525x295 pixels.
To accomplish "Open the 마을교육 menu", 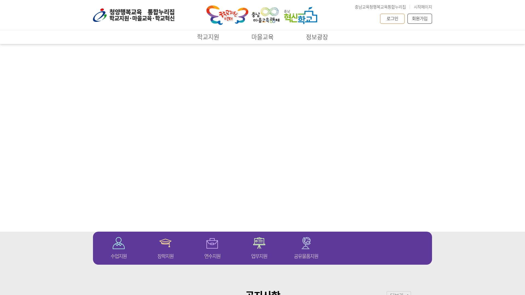I will [262, 37].
